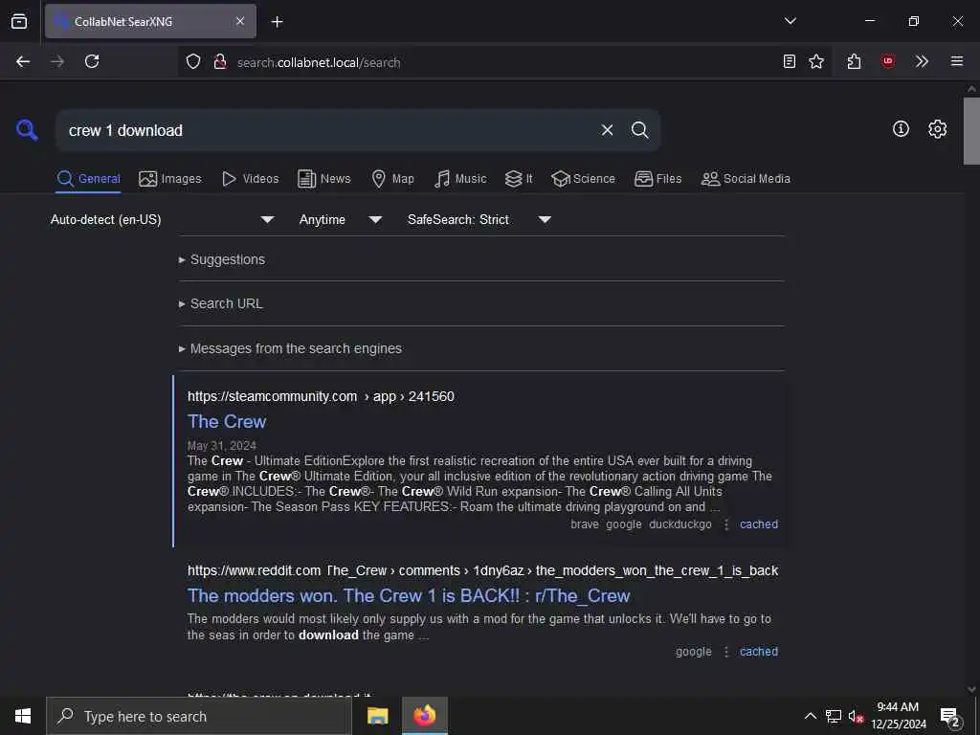Image resolution: width=980 pixels, height=735 pixels.
Task: Toggle reader view icon
Action: coord(790,61)
